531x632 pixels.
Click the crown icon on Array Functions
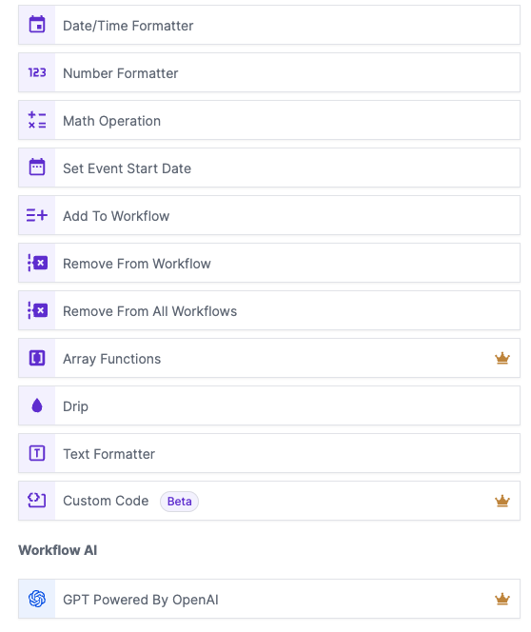(x=502, y=358)
